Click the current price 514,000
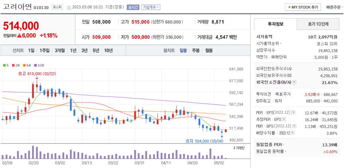346x168 pixels. click(x=21, y=26)
